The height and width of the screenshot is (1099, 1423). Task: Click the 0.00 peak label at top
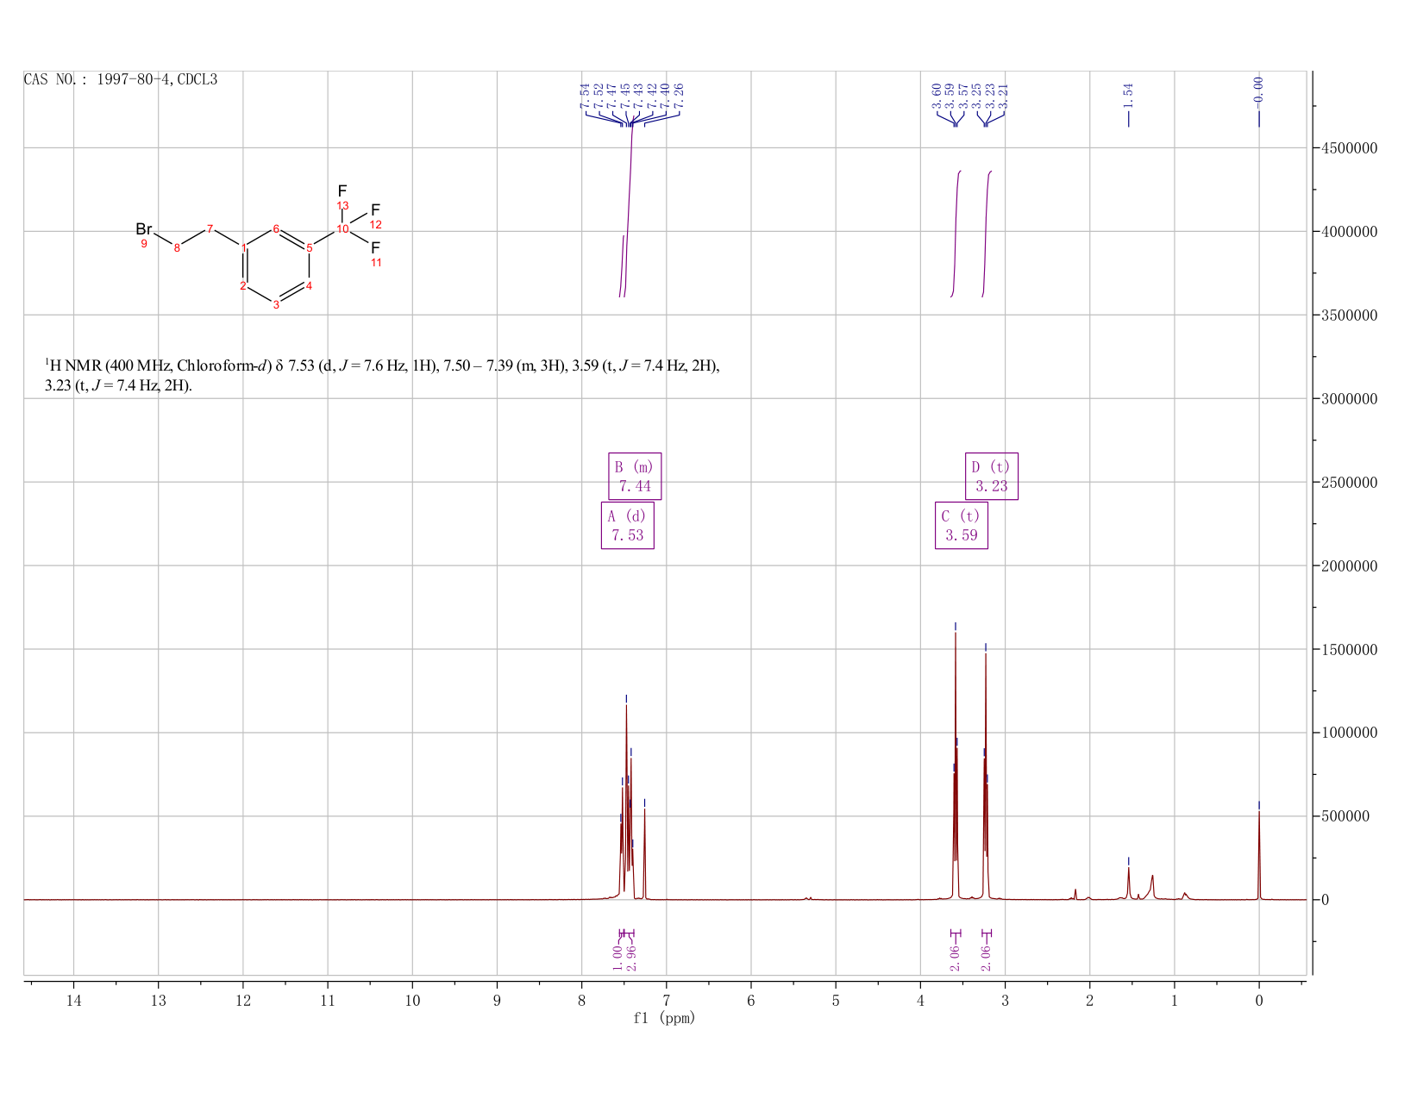(1258, 89)
